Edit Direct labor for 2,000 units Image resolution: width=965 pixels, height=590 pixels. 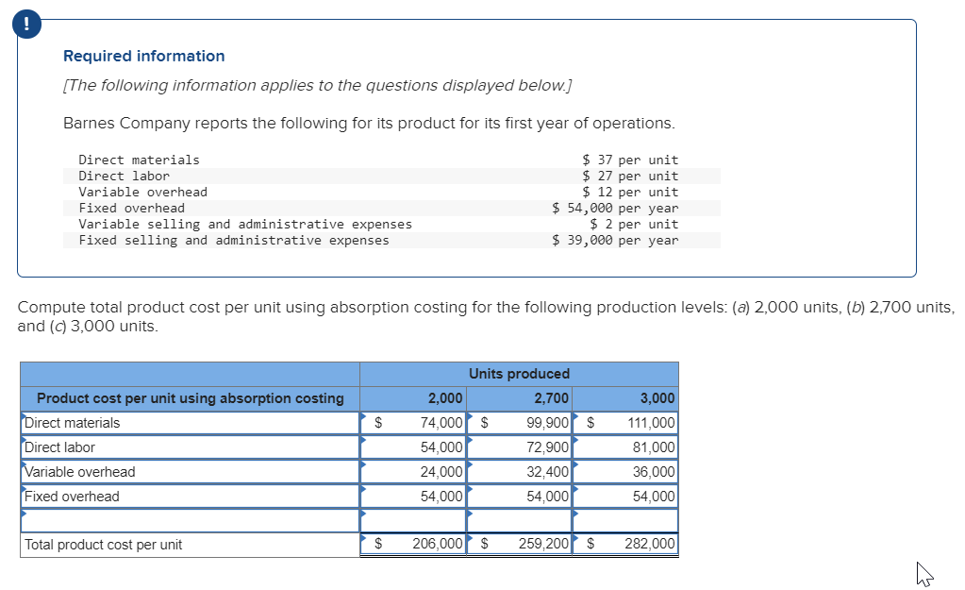click(x=413, y=447)
